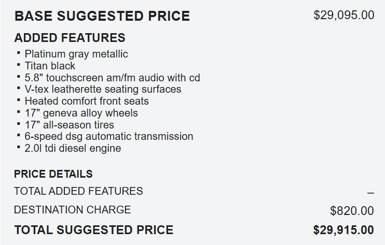This screenshot has width=385, height=245.
Task: Click the $29,095.00 base price amount
Action: coord(343,15)
